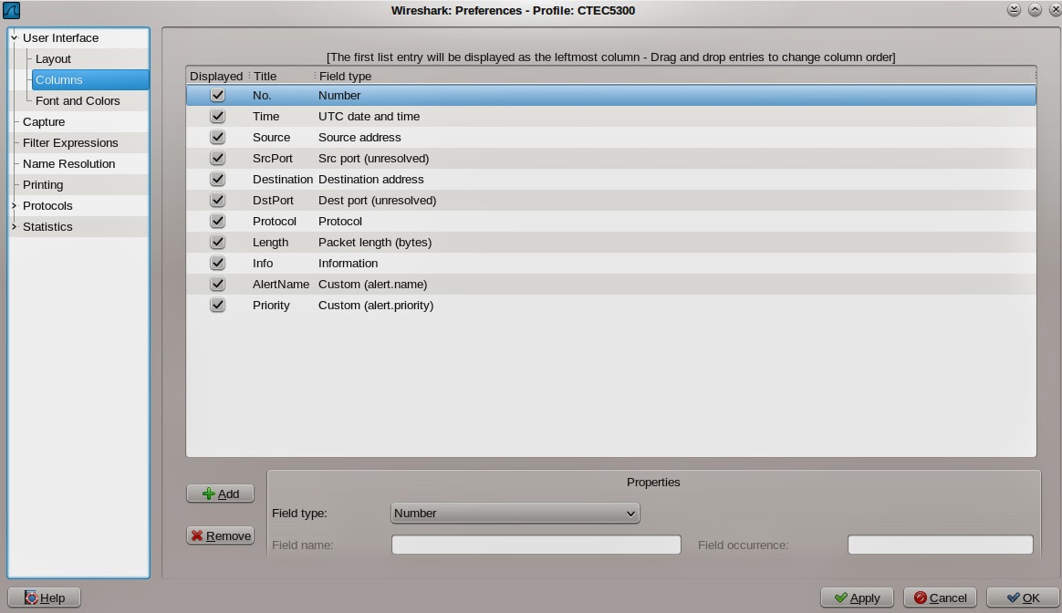Toggle the Displayed checkbox for Source
Screen dimensions: 1062x613
click(217, 137)
